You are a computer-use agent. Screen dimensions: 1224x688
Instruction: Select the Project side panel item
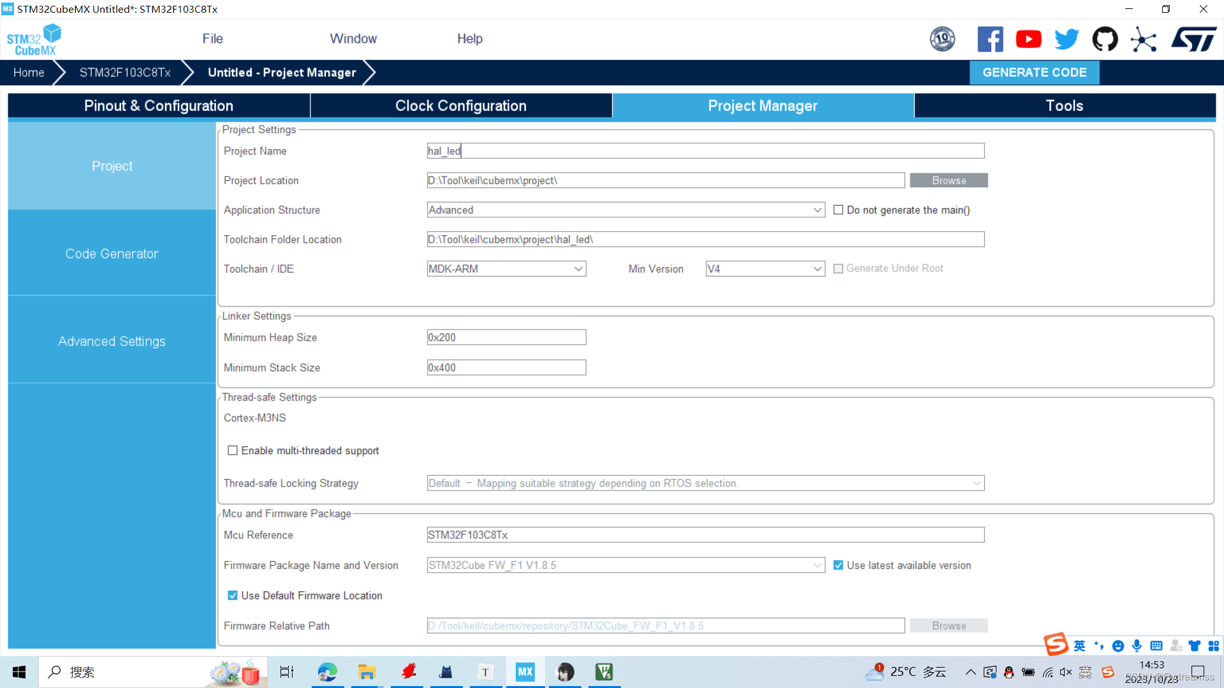point(112,166)
